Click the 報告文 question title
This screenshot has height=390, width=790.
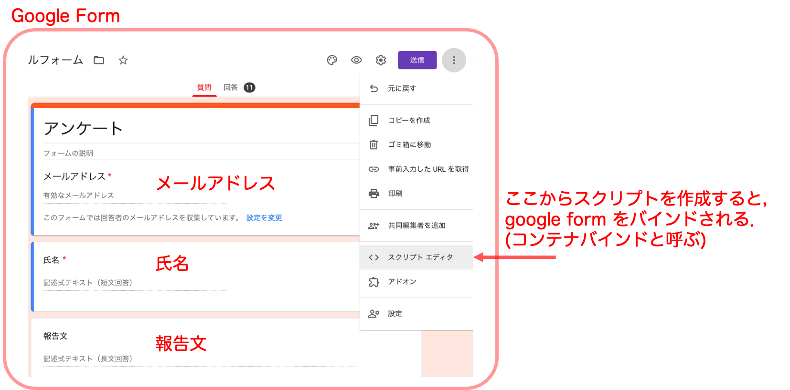(55, 336)
